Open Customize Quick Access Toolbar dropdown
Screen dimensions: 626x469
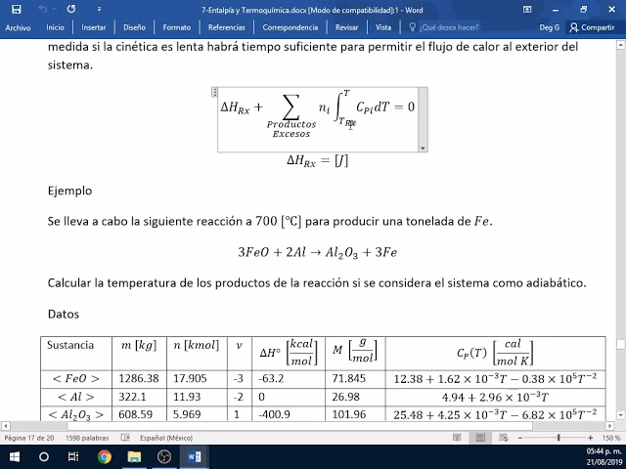click(97, 10)
